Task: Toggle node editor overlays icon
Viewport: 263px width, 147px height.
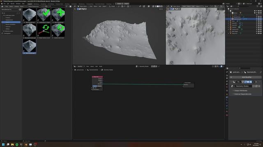Action: click(x=221, y=66)
